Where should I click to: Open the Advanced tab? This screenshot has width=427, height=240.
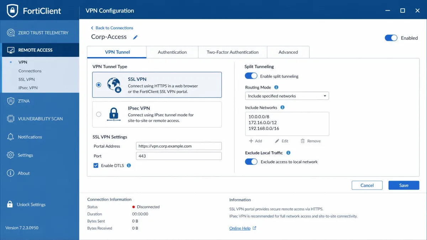tap(288, 52)
